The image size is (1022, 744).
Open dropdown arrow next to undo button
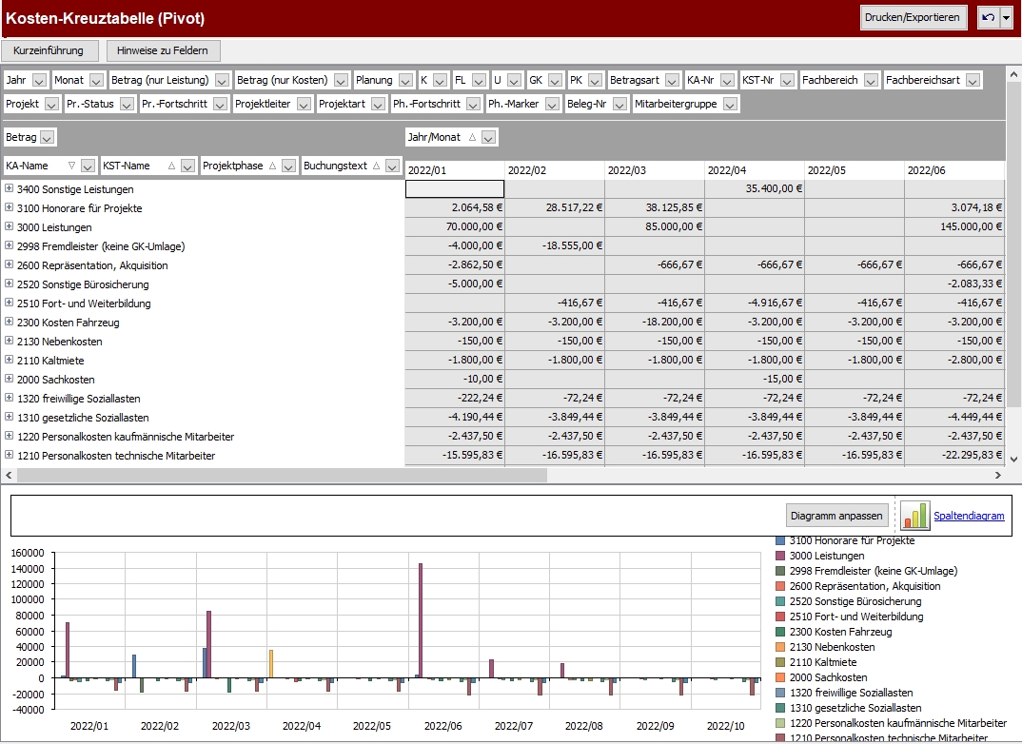(x=1007, y=18)
